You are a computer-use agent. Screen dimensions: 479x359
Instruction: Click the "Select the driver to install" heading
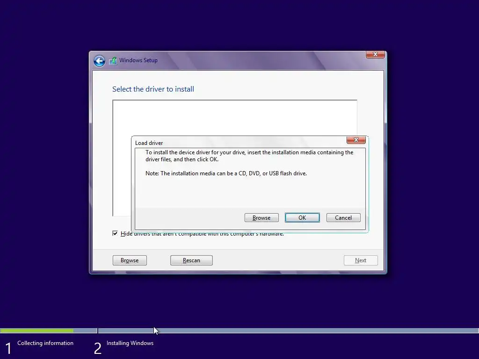153,89
